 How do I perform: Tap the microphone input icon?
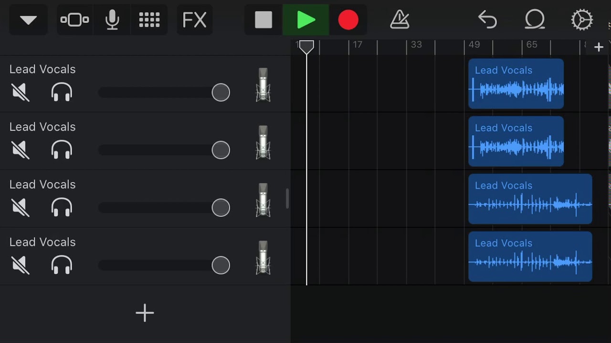coord(112,20)
